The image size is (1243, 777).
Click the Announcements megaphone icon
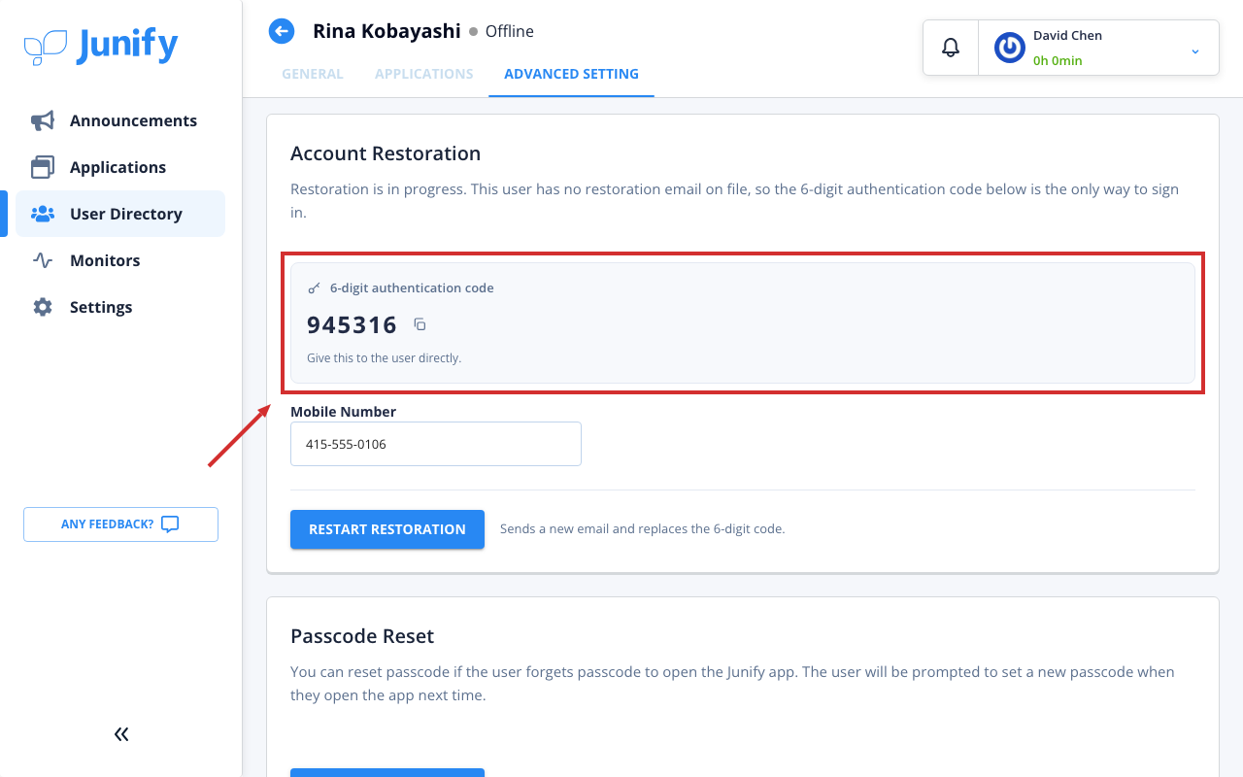43,120
